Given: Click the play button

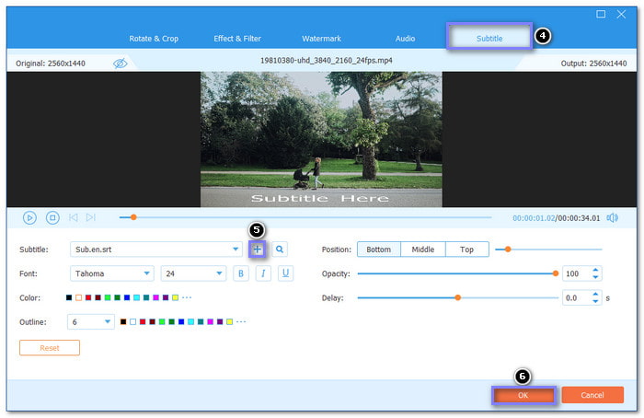Looking at the screenshot, I should coord(29,217).
